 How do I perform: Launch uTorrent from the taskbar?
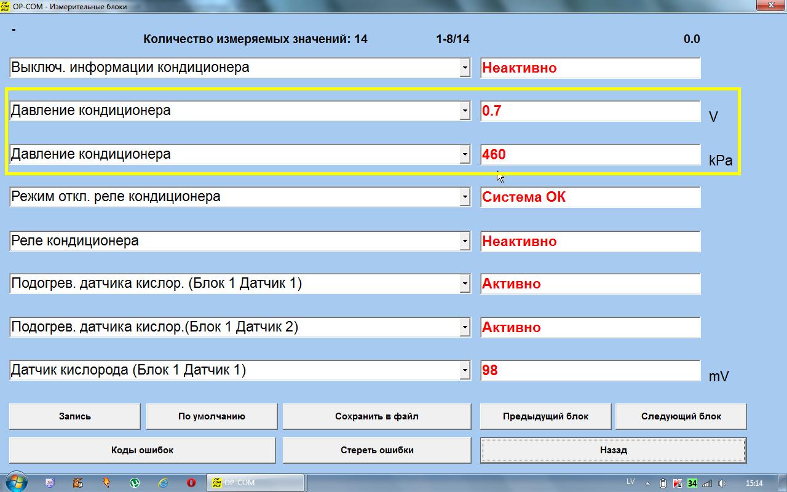pos(135,483)
